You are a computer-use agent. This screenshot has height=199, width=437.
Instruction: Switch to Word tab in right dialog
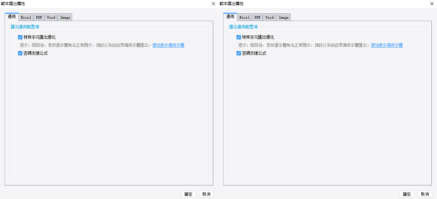tap(269, 17)
